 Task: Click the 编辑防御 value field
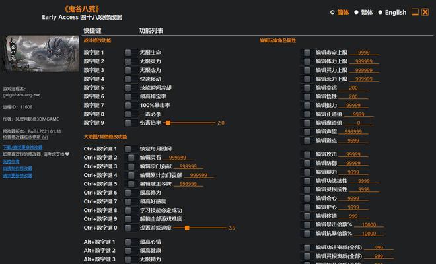(x=353, y=164)
